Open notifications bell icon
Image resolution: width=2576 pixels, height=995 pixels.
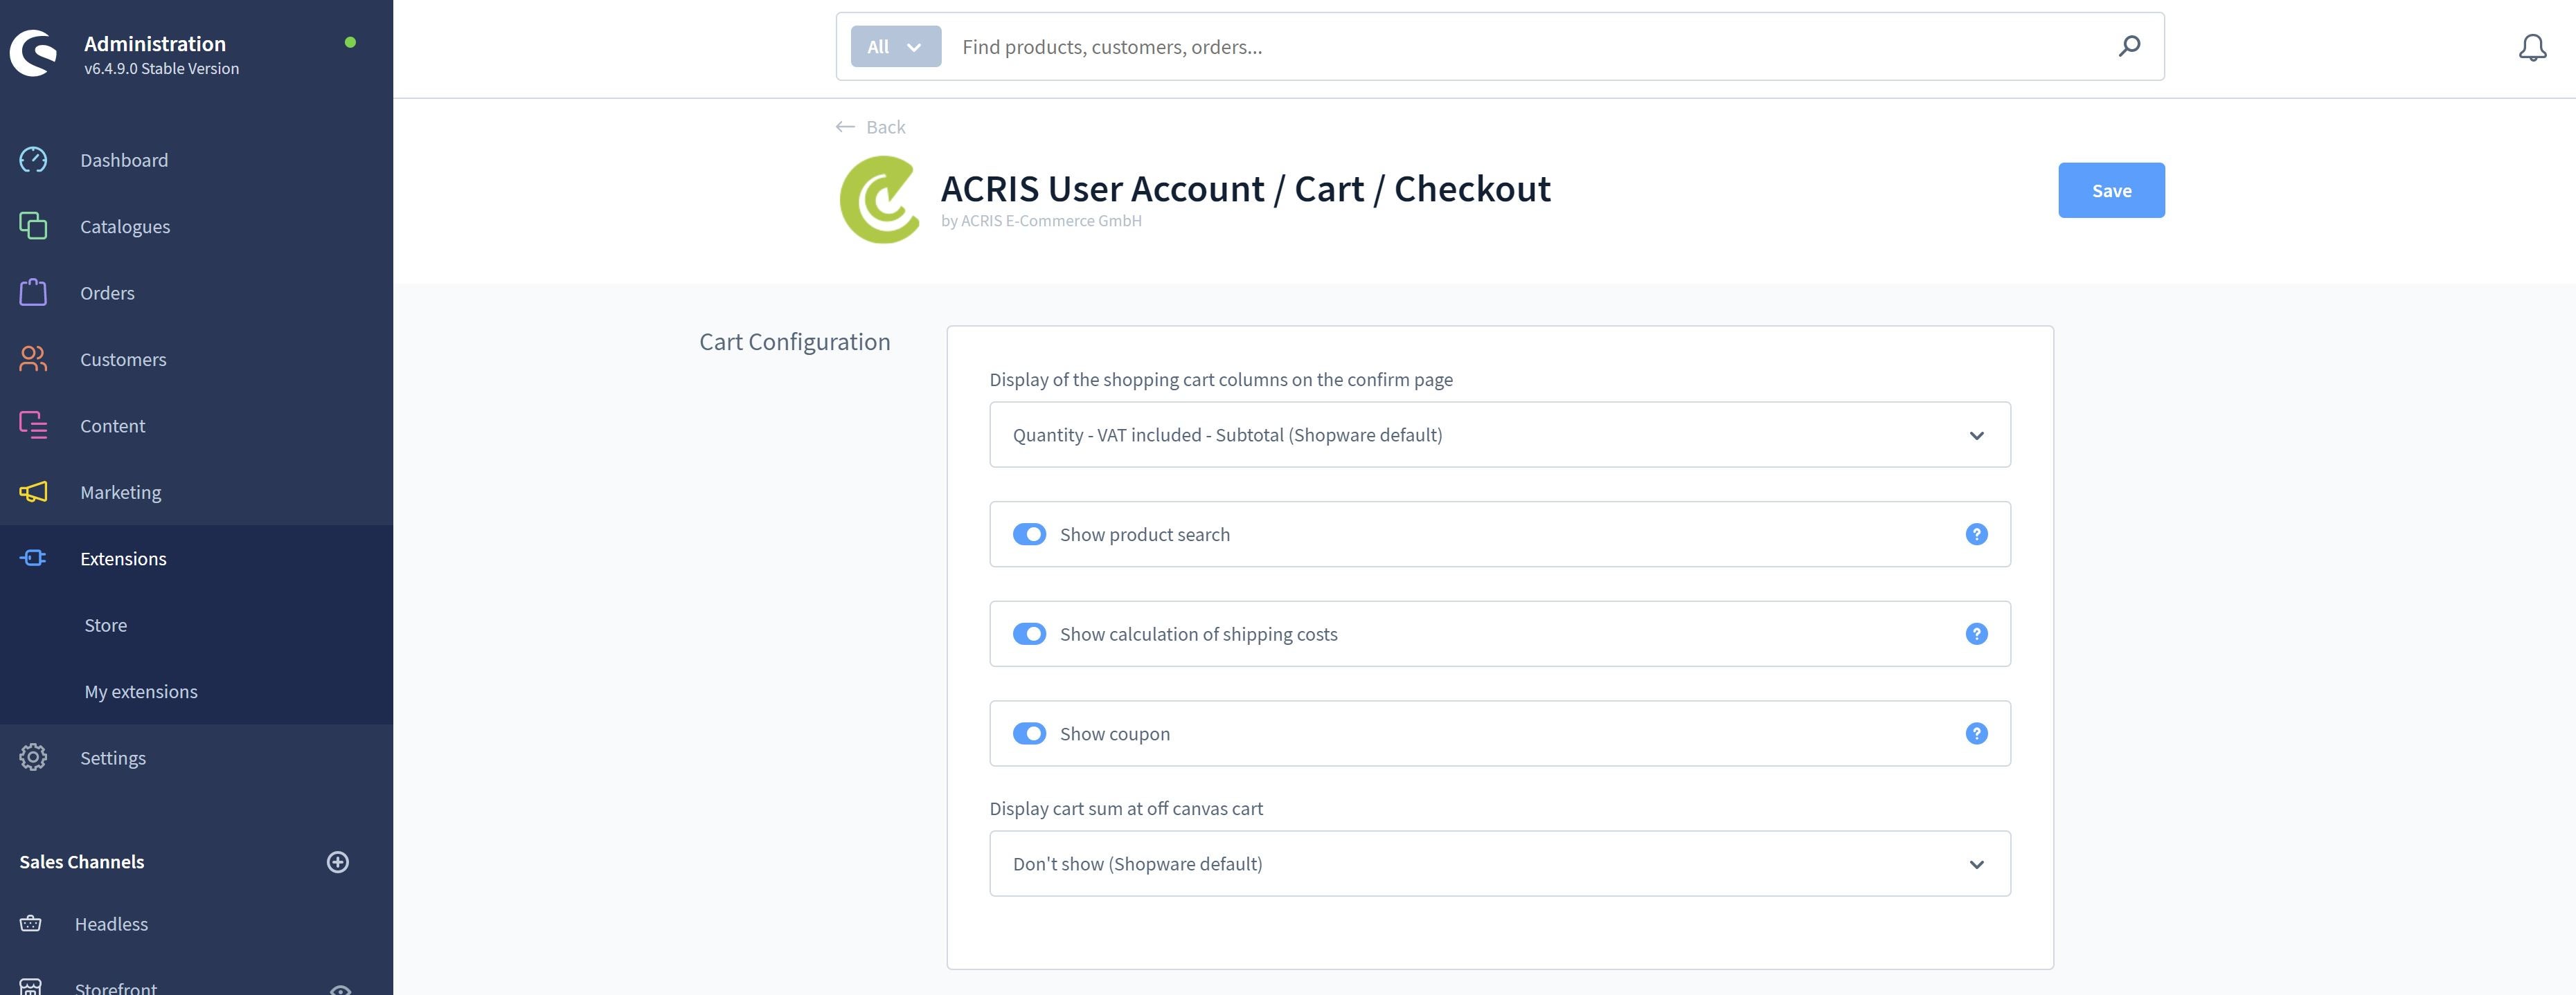[x=2532, y=47]
